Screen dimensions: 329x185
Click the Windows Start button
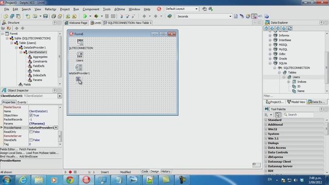coord(7,180)
